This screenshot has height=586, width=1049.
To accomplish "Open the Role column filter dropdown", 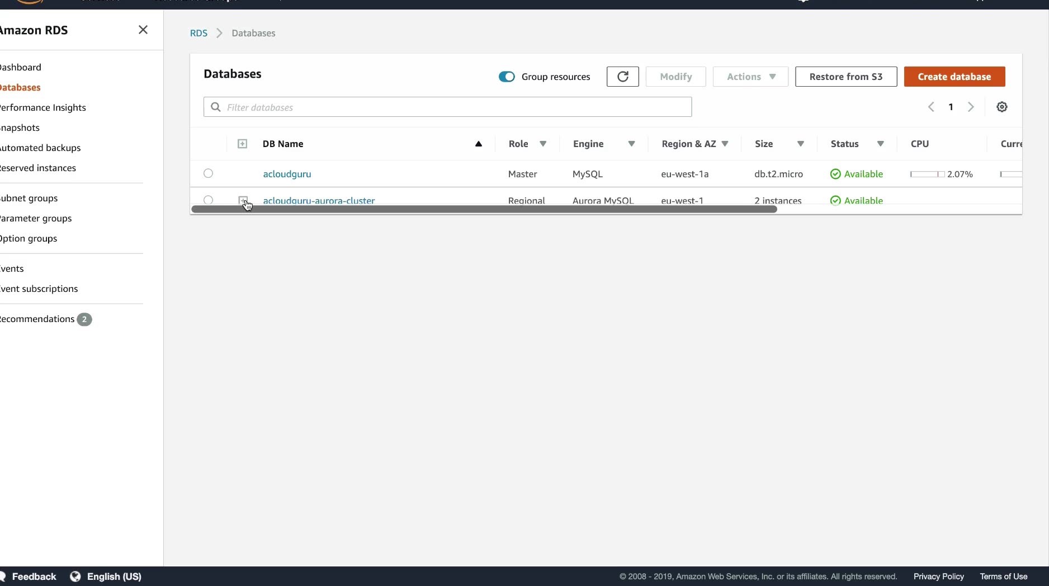I will (543, 144).
